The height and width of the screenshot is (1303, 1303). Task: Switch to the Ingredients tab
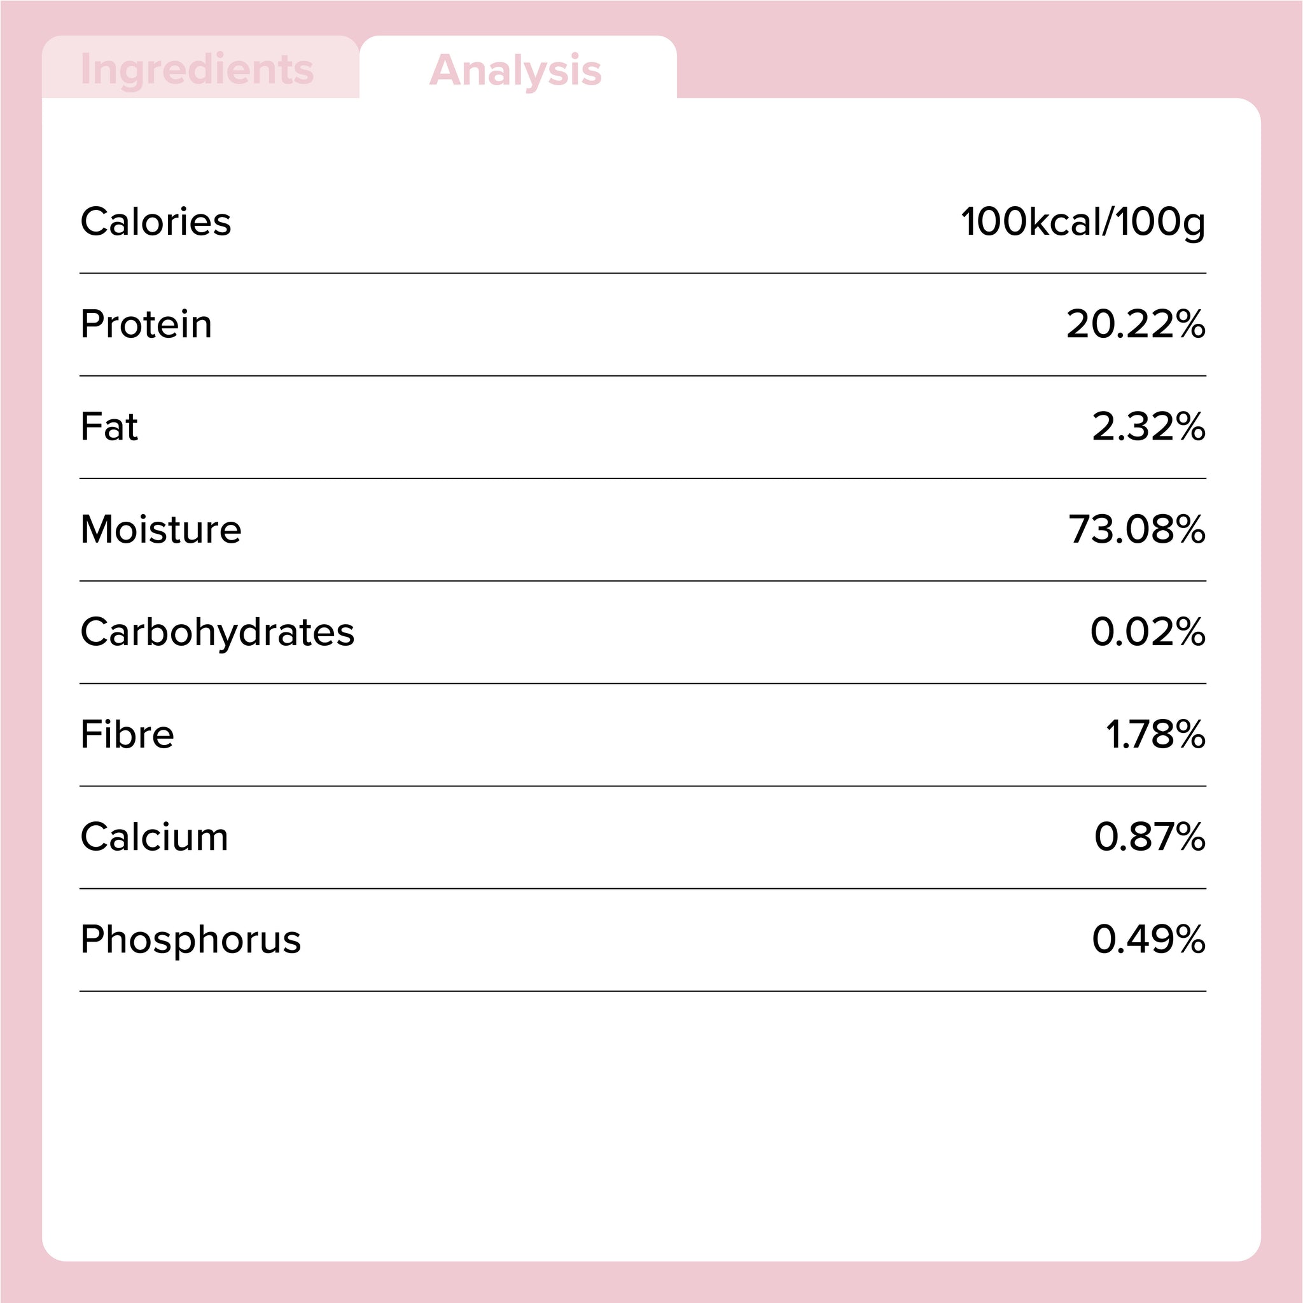pos(197,69)
